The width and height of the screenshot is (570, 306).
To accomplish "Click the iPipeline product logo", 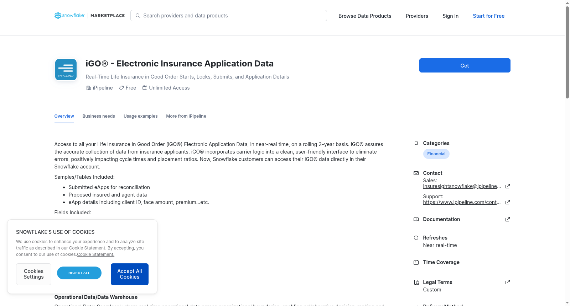I will [x=66, y=70].
